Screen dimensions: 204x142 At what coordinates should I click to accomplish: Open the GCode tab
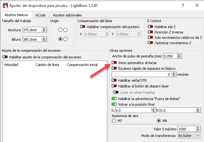point(40,15)
